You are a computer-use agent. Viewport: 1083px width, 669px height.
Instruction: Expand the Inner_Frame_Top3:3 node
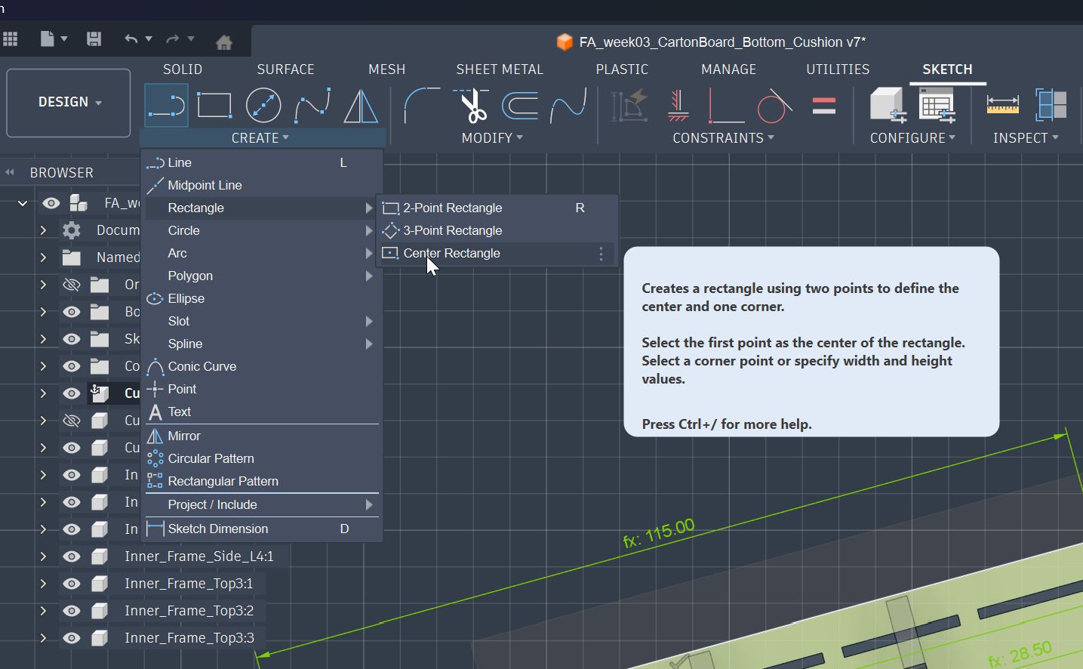[43, 638]
